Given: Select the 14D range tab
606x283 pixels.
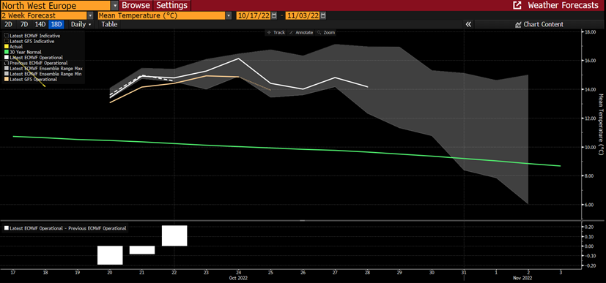Looking at the screenshot, I should tap(40, 24).
